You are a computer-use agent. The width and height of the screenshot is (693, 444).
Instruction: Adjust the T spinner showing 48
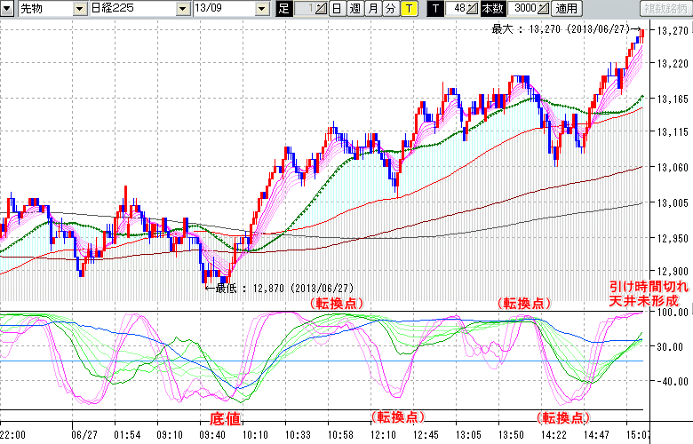461,8
